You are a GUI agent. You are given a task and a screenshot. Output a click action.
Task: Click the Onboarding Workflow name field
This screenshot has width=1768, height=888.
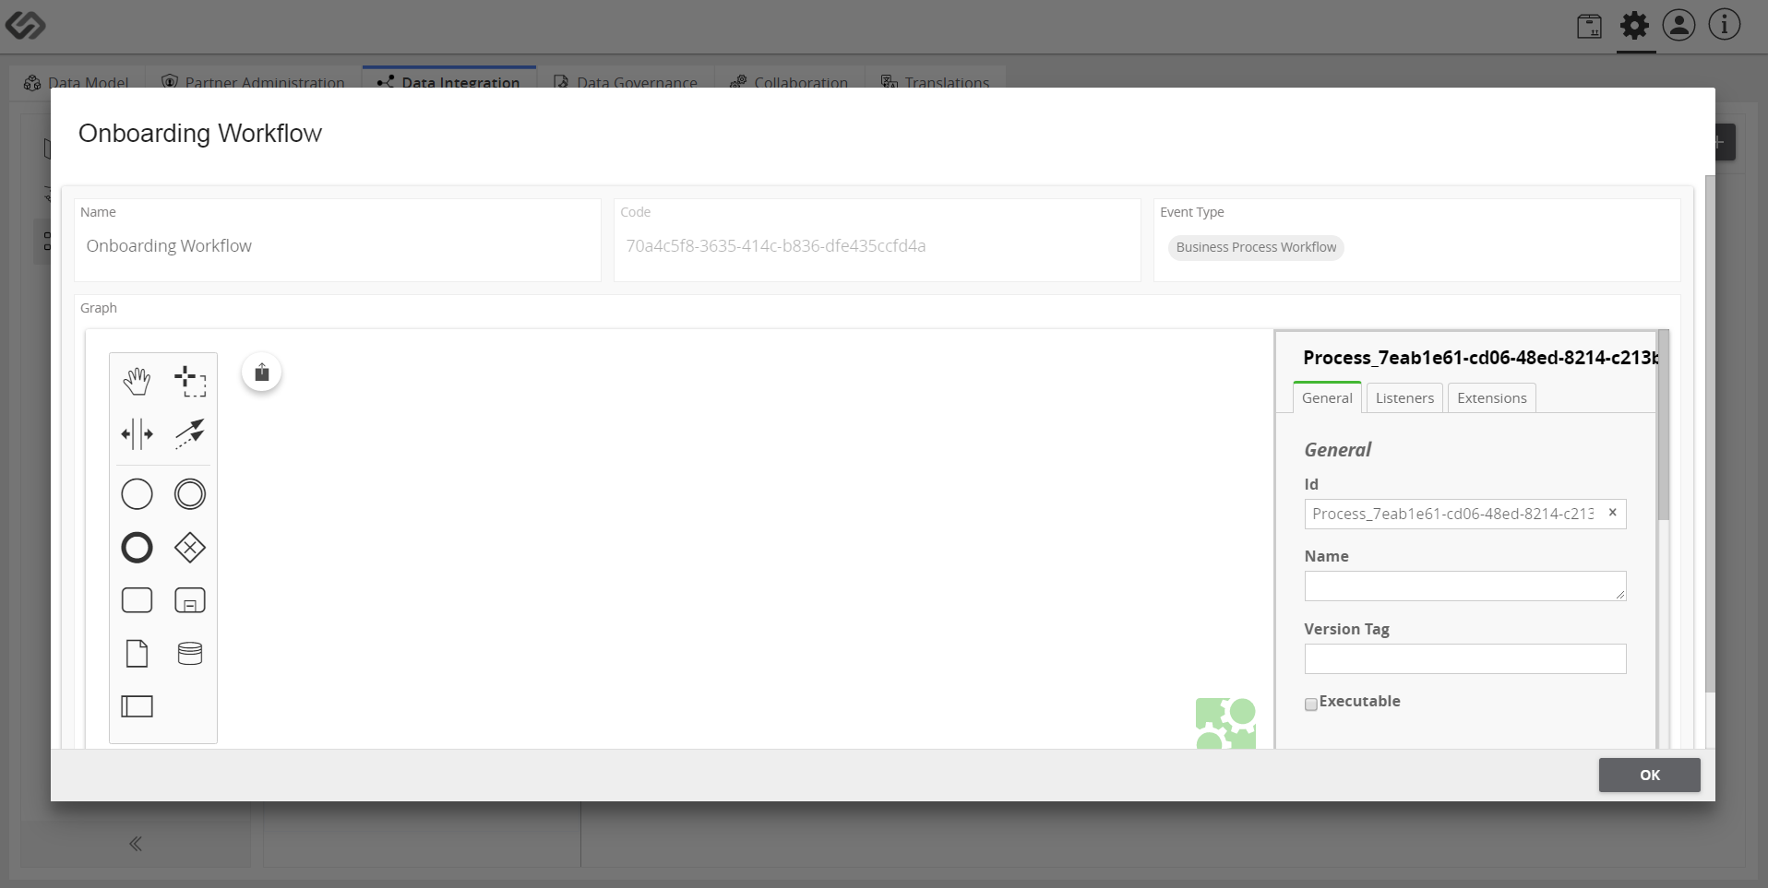338,246
